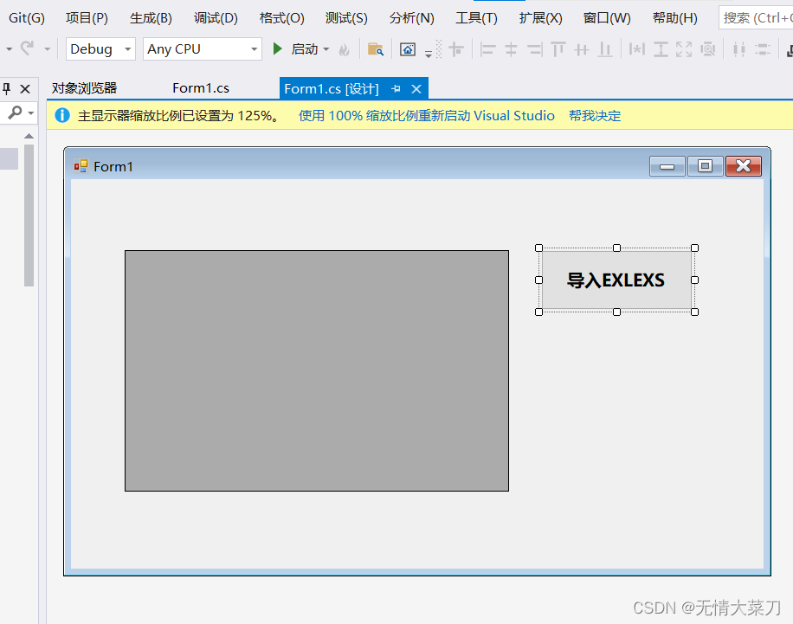The height and width of the screenshot is (624, 793).
Task: Click the Align Lefts icon
Action: point(487,49)
